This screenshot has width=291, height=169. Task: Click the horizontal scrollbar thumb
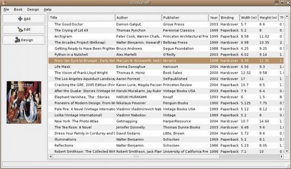pos(136,156)
